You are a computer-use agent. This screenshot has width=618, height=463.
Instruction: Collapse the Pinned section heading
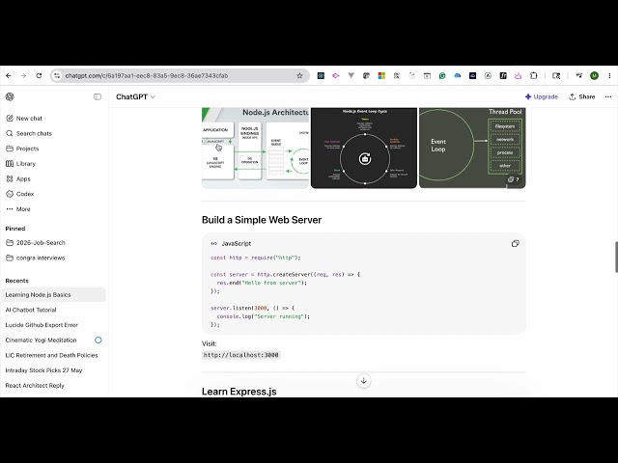(x=15, y=229)
